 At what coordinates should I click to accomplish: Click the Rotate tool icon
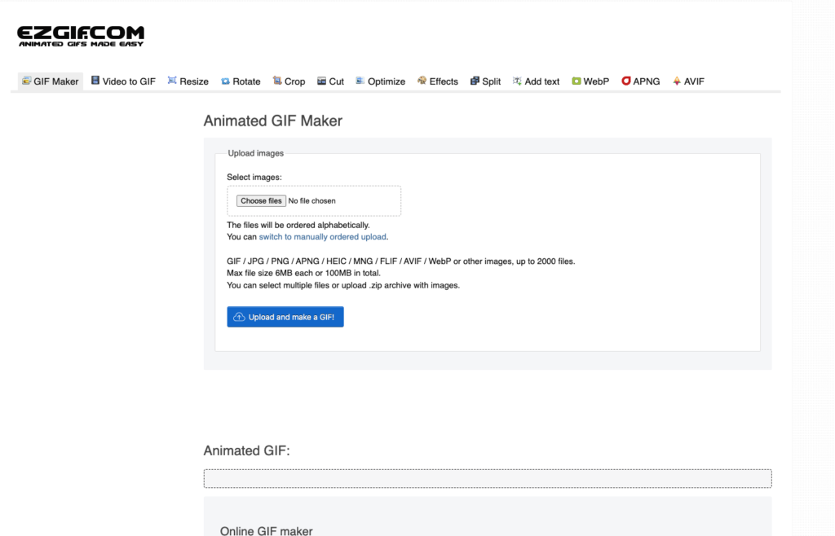pos(225,81)
